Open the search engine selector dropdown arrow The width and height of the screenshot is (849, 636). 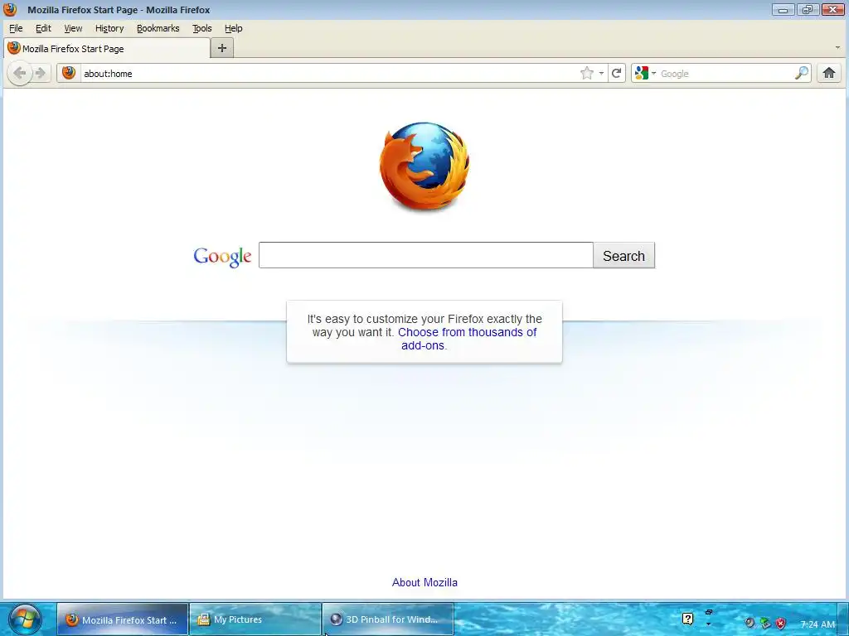(653, 73)
